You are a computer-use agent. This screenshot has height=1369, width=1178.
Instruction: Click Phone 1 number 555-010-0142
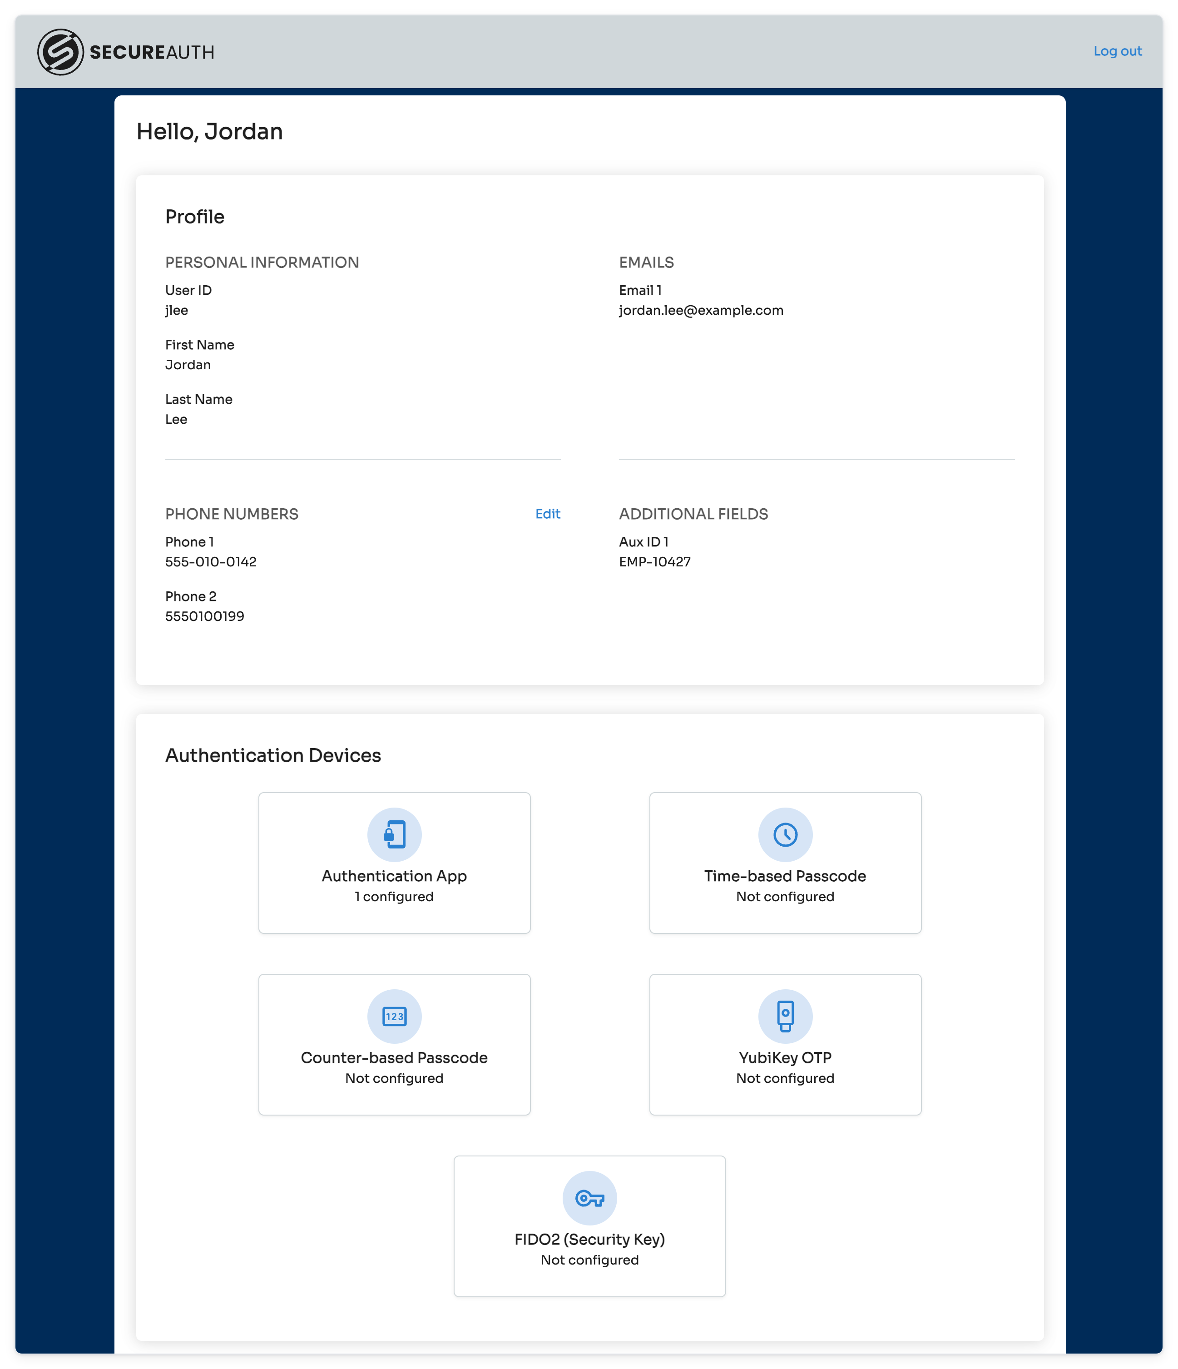211,561
